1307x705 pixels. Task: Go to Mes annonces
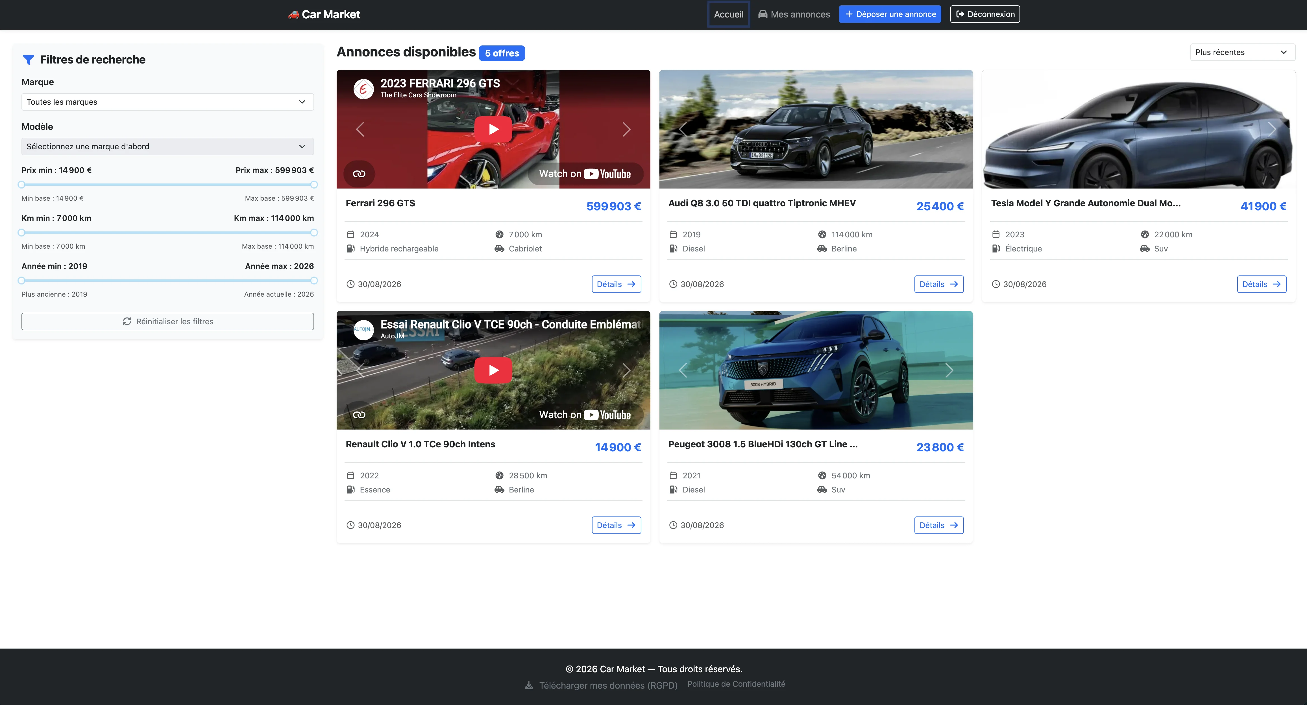(794, 14)
